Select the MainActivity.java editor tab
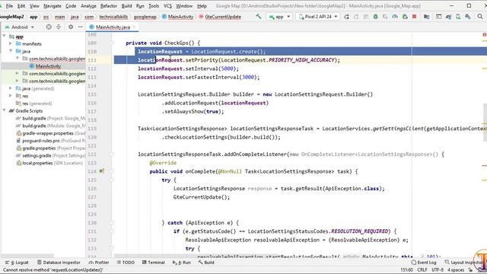 [113, 27]
